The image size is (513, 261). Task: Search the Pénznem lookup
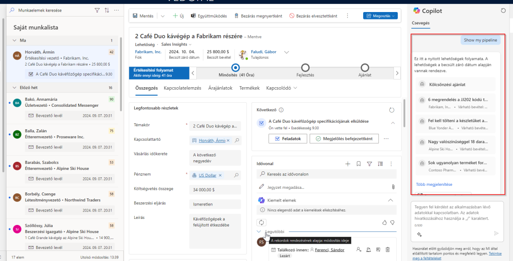coord(236,175)
